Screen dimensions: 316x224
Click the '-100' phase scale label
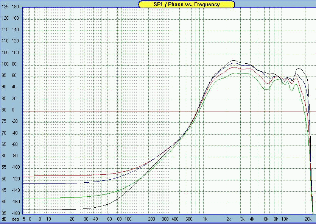(16, 167)
